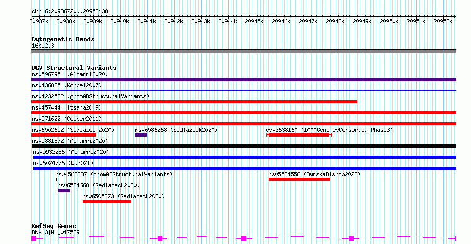Click the DGV Structural Variants track title
471x244 pixels.
74,68
